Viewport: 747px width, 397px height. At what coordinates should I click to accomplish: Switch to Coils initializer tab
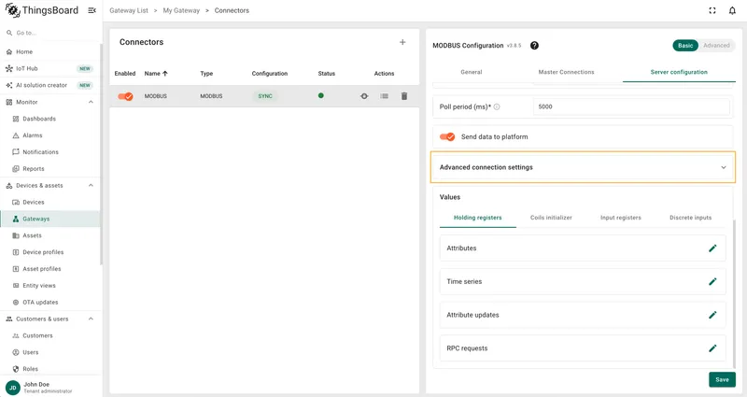click(x=551, y=218)
